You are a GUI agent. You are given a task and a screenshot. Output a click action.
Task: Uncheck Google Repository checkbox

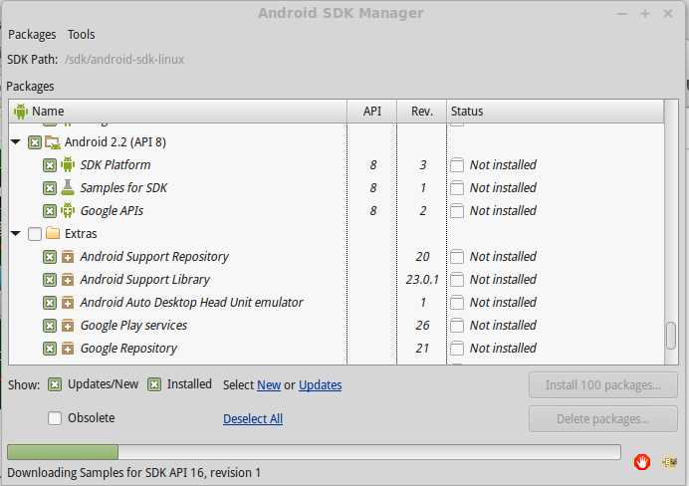(x=50, y=348)
